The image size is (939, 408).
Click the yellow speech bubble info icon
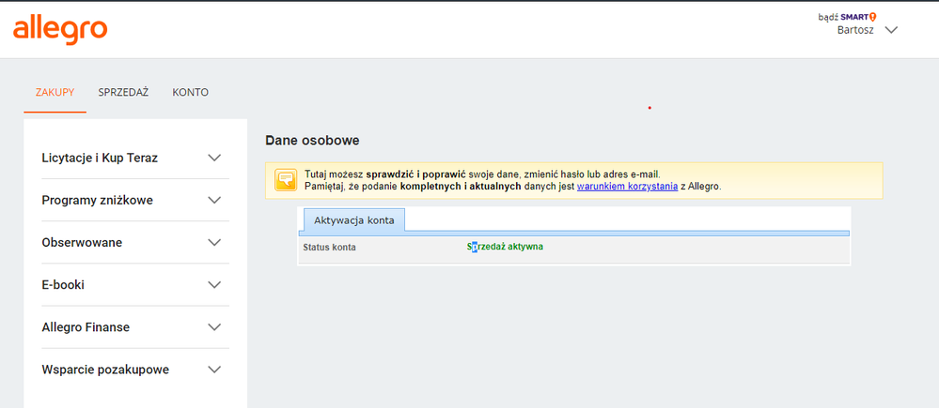[286, 180]
